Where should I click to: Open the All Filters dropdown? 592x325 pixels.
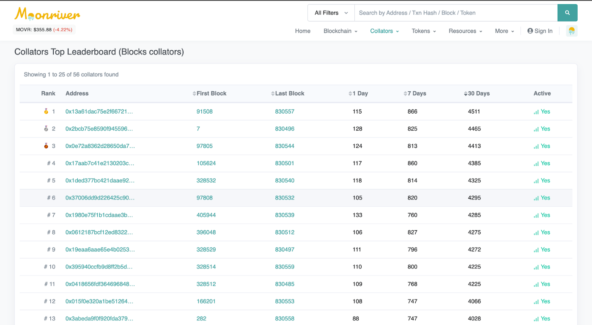click(x=331, y=13)
